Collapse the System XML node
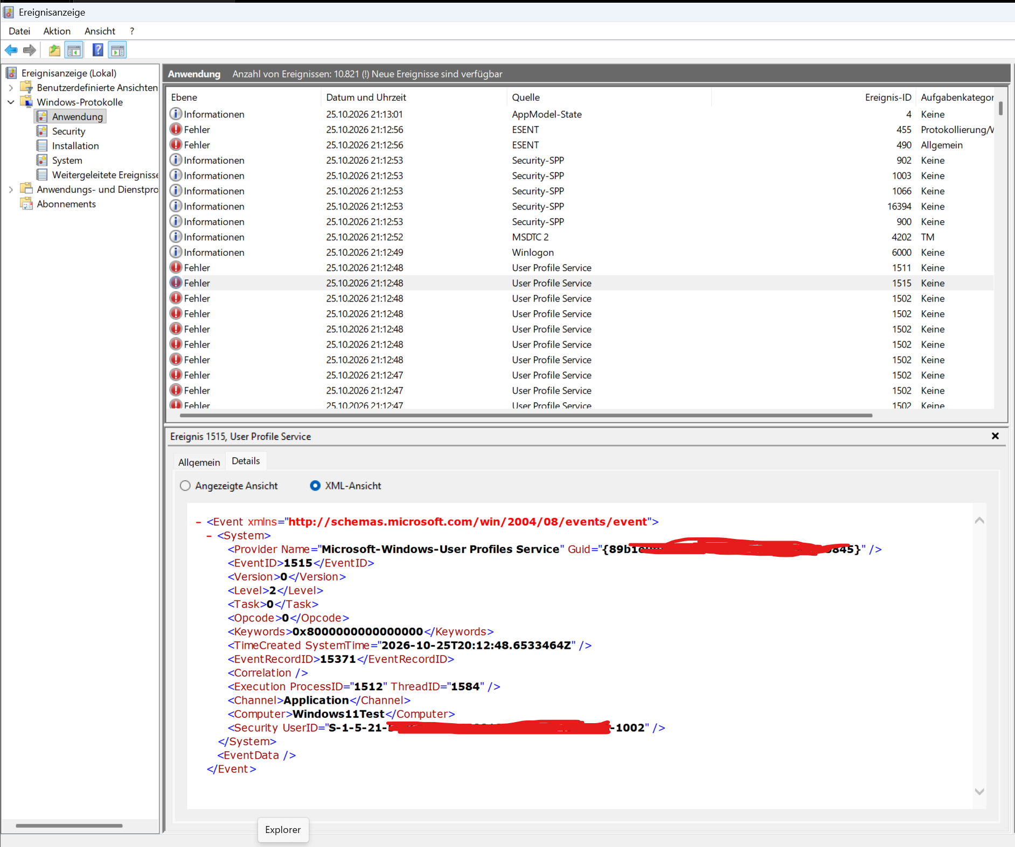 [x=209, y=536]
